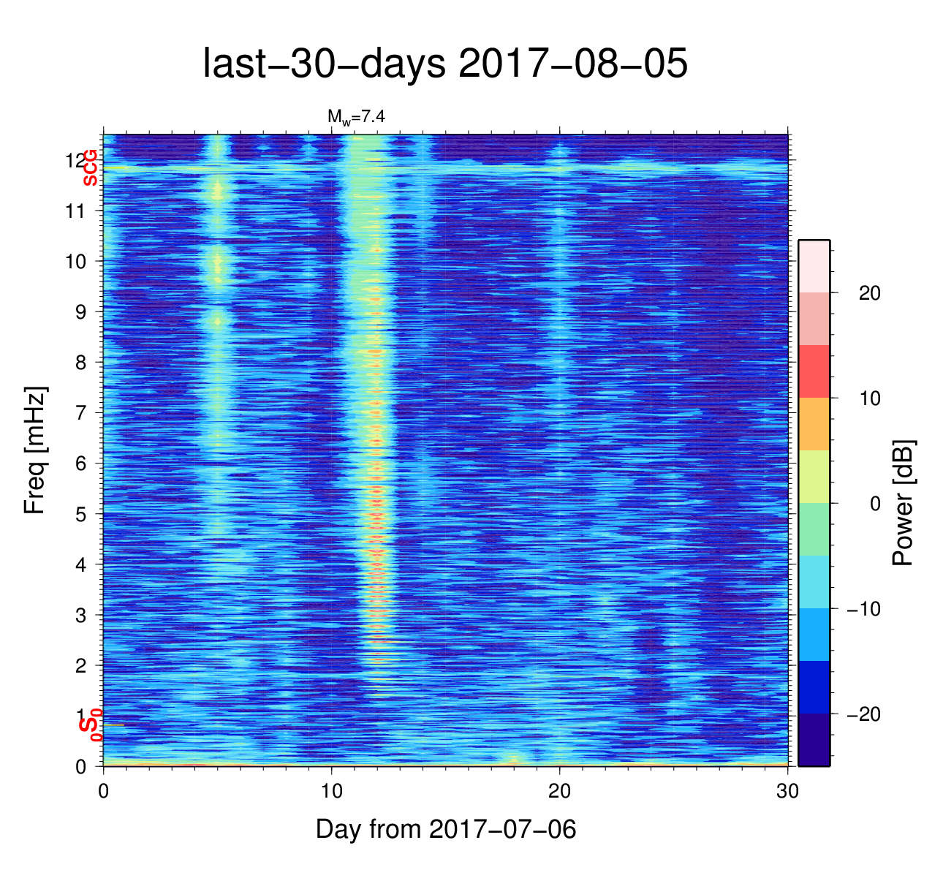Click the 'Day from 2017-07-06' axis label
The height and width of the screenshot is (870, 943).
[x=445, y=829]
